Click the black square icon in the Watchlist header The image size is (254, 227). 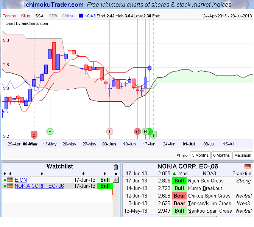[x=116, y=174]
